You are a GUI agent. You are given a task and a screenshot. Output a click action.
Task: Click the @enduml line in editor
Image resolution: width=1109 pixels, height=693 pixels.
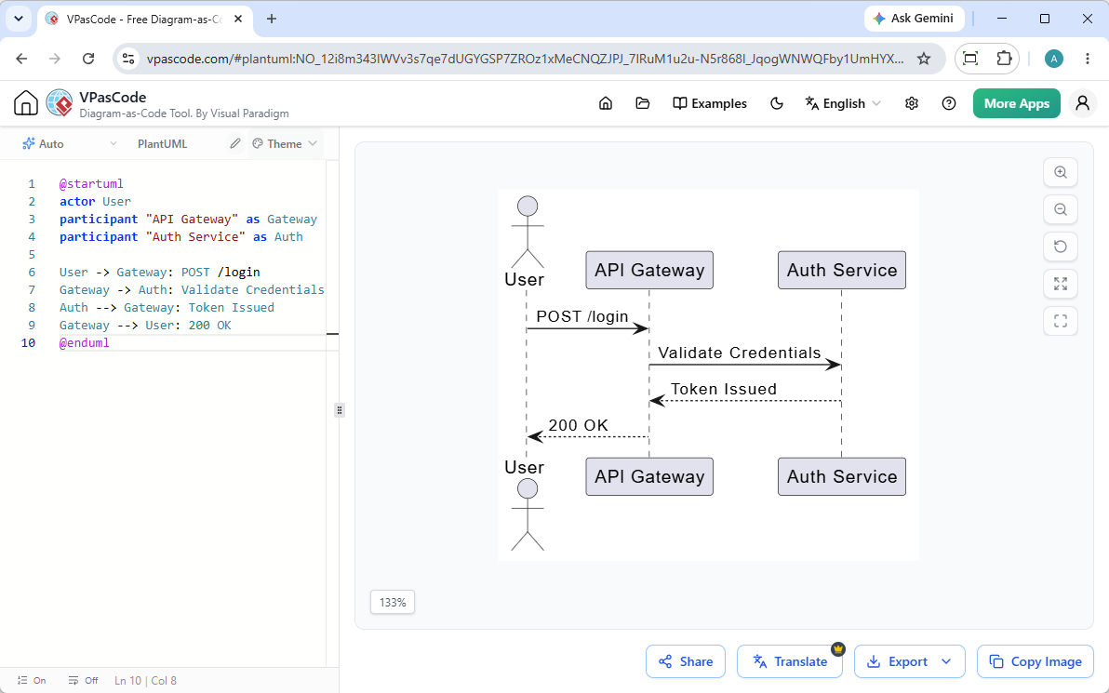[84, 343]
